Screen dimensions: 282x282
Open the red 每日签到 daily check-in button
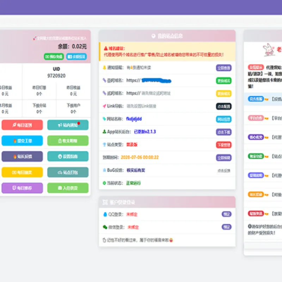click(22, 125)
